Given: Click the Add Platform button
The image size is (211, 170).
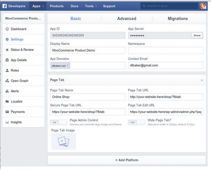Looking at the screenshot, I should [127, 160].
